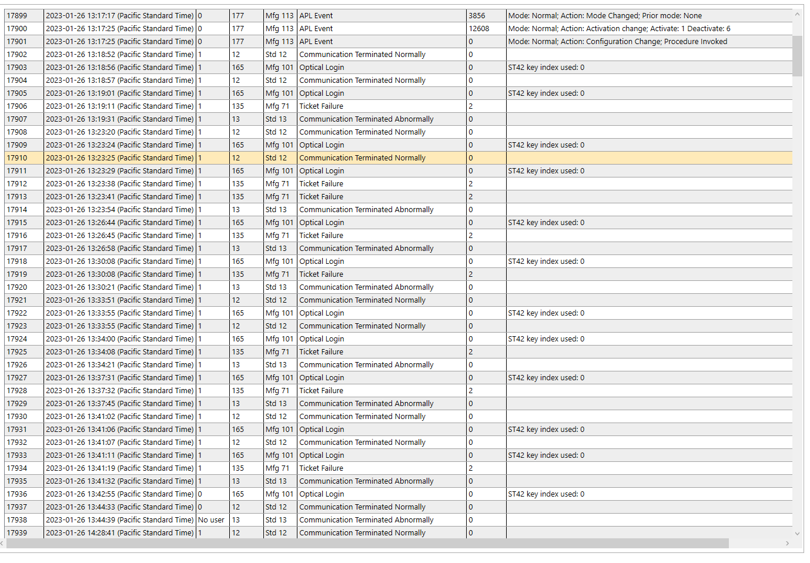This screenshot has height=563, width=810.
Task: Click Std 12 in row 17932
Action: pyautogui.click(x=276, y=443)
